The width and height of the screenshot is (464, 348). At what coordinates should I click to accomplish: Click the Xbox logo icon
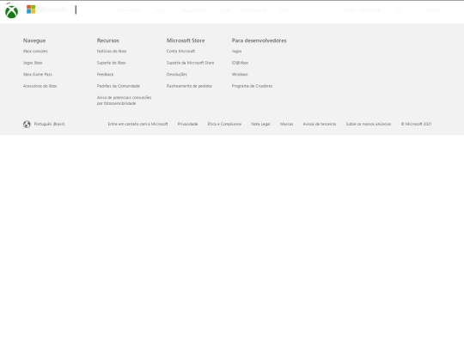[11, 11]
